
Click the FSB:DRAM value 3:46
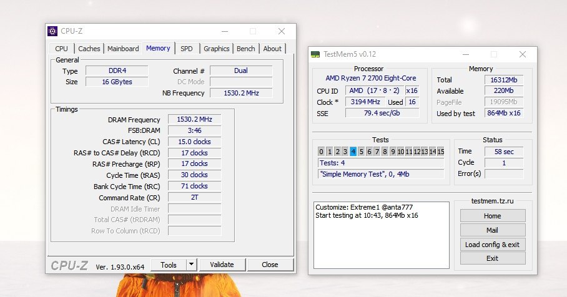[x=195, y=130]
